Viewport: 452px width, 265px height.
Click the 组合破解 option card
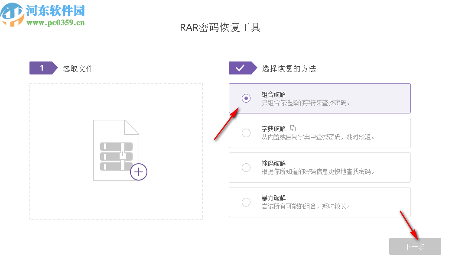tap(319, 98)
